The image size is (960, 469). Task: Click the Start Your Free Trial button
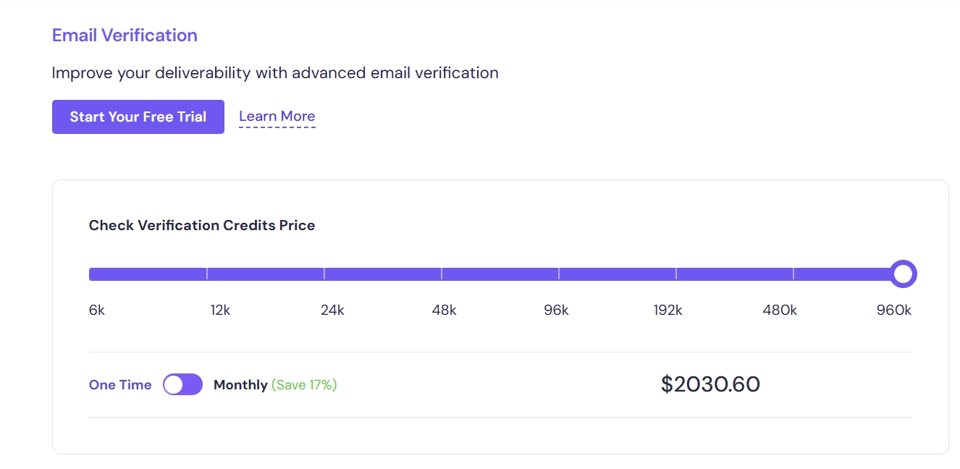138,117
